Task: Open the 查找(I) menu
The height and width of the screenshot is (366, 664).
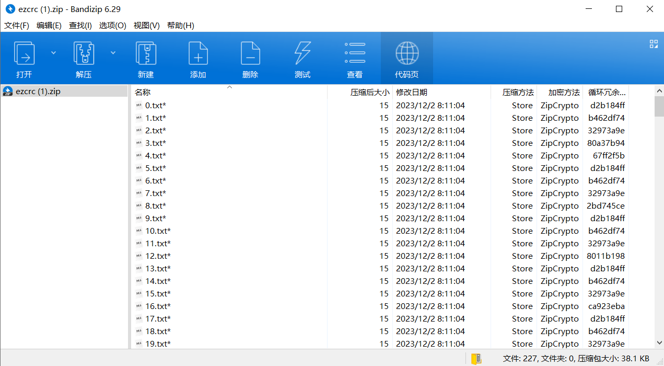Action: 80,25
